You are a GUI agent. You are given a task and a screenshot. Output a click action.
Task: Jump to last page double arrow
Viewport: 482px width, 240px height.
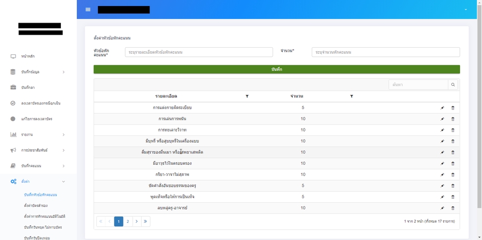(x=146, y=221)
